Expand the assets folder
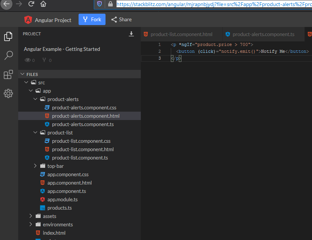Image resolution: width=312 pixels, height=240 pixels. 30,216
